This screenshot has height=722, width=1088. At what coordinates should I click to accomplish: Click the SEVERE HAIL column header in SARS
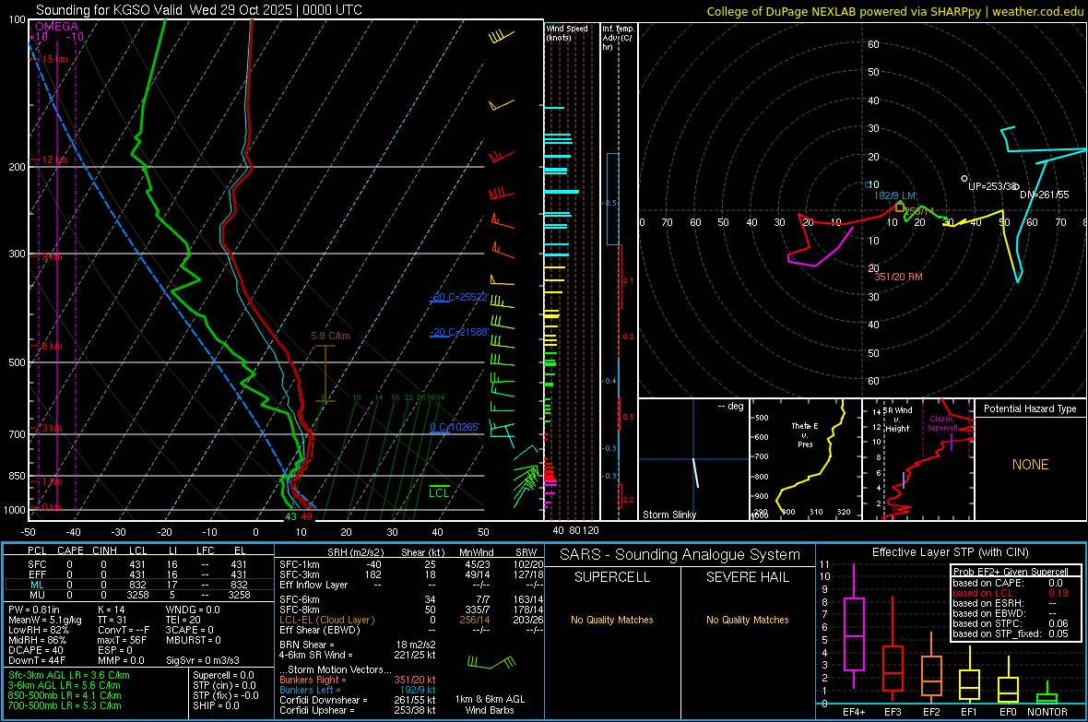coord(747,577)
